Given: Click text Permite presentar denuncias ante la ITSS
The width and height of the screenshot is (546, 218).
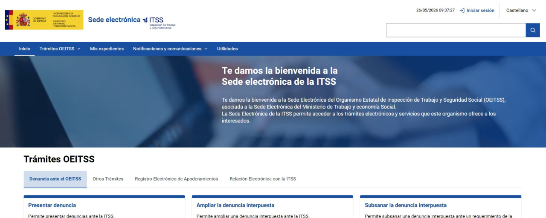Looking at the screenshot, I should coord(71,216).
